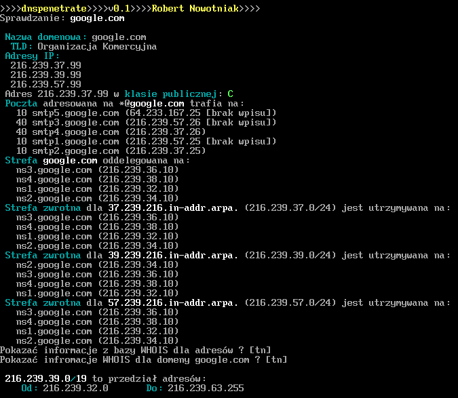
Task: Click the "Nazwa domenowa:" label
Action: click(46, 37)
